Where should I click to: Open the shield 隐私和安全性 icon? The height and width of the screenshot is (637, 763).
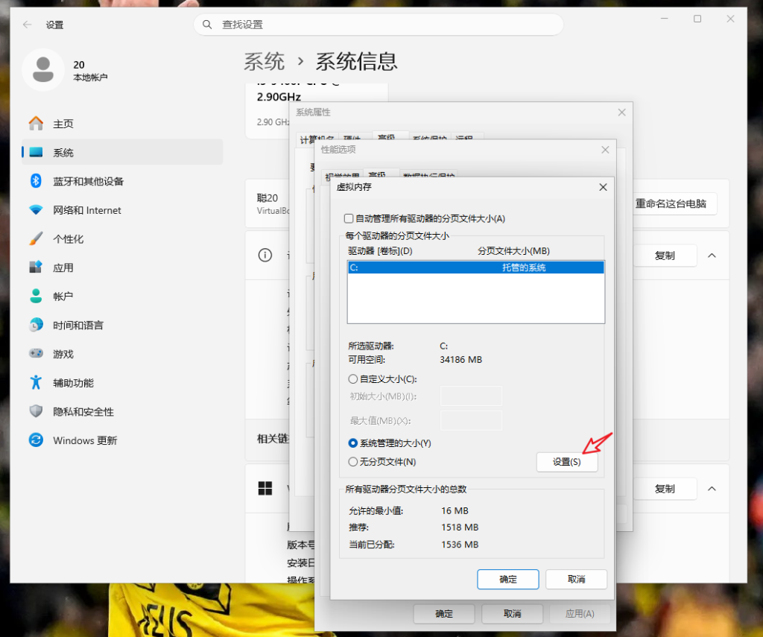coord(36,411)
